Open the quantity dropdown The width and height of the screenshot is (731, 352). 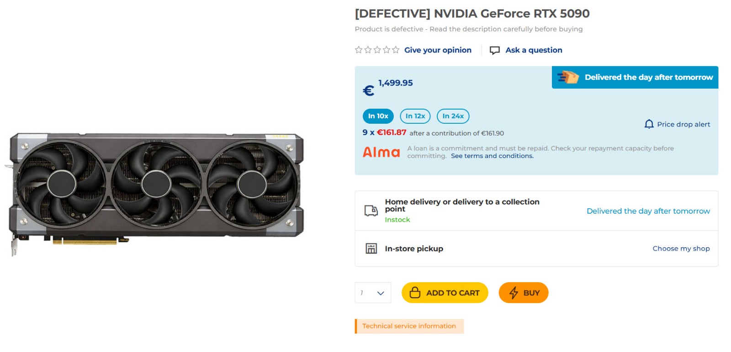click(372, 293)
